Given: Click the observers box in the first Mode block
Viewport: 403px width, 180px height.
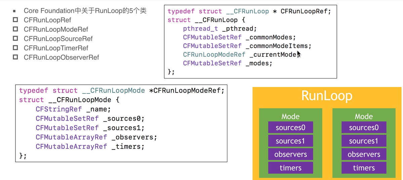Looking at the screenshot, I should tap(290, 154).
